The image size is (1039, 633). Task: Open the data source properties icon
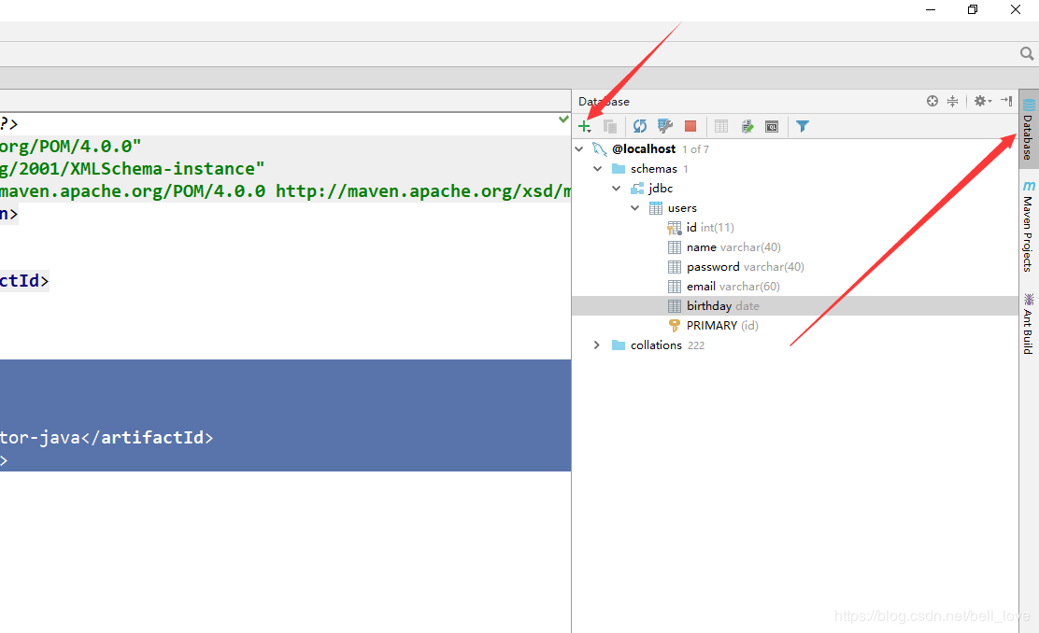click(x=664, y=126)
